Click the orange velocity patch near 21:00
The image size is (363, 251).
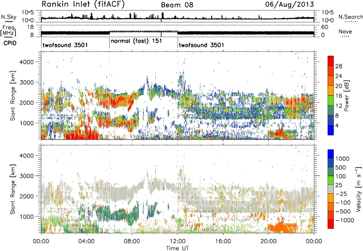[x=282, y=227]
